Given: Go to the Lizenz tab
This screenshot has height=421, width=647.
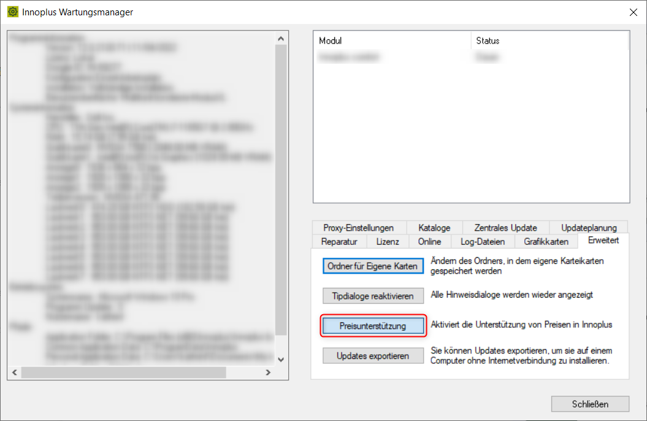Looking at the screenshot, I should [x=388, y=241].
